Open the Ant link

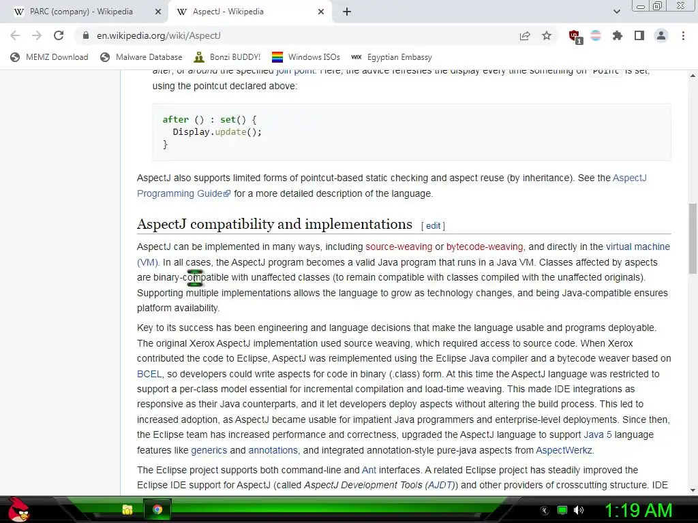[369, 470]
